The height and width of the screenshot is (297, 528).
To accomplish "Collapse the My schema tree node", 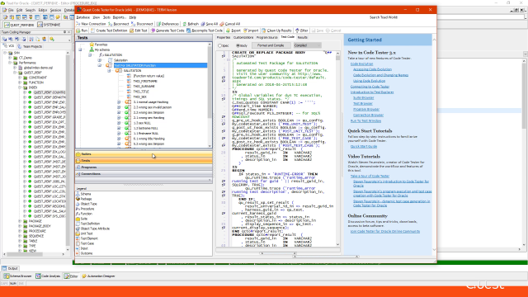I will click(81, 49).
